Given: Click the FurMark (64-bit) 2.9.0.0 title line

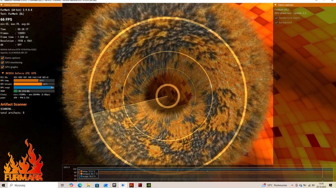Looking at the screenshot, I should (16, 10).
